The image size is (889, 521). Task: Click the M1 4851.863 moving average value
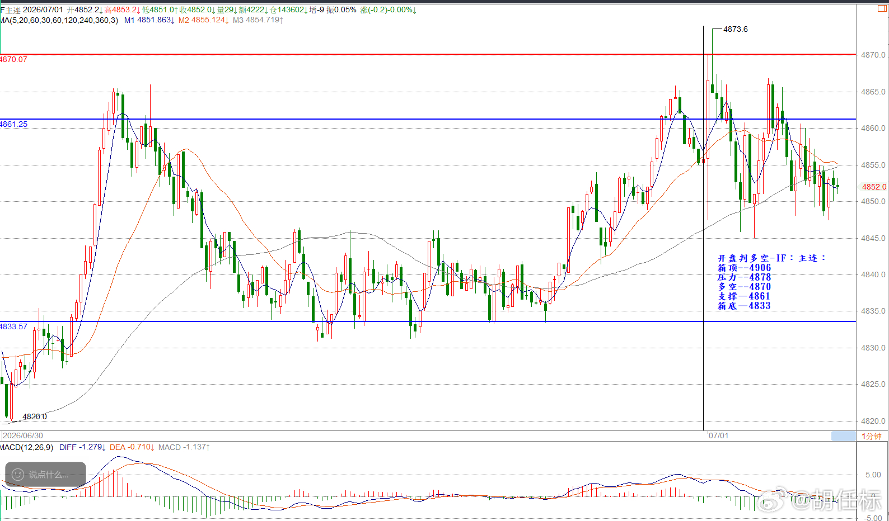(149, 20)
